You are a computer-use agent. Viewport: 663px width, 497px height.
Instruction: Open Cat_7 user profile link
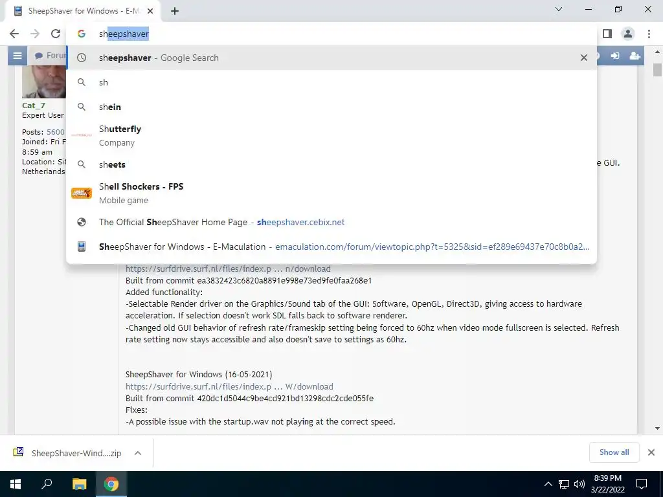34,105
